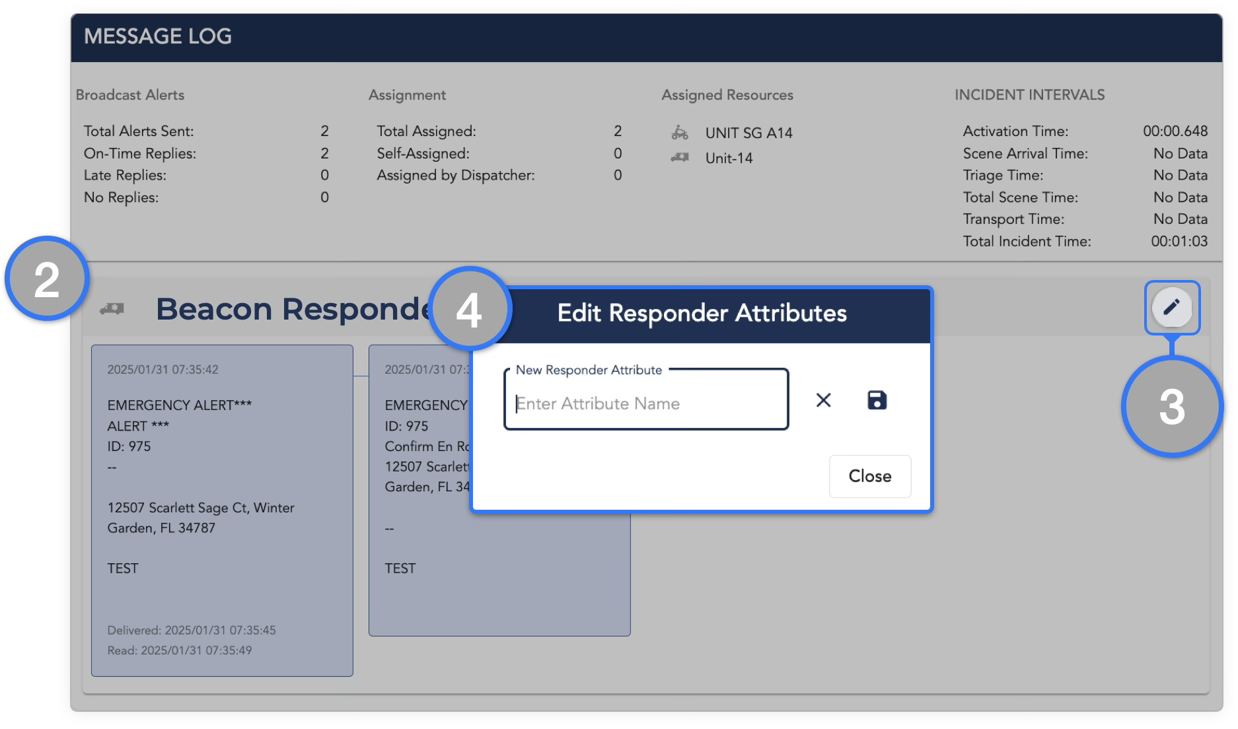Image resolution: width=1238 pixels, height=729 pixels.
Task: Click Read: 2025/01/31 07:35:49 text
Action: [180, 650]
